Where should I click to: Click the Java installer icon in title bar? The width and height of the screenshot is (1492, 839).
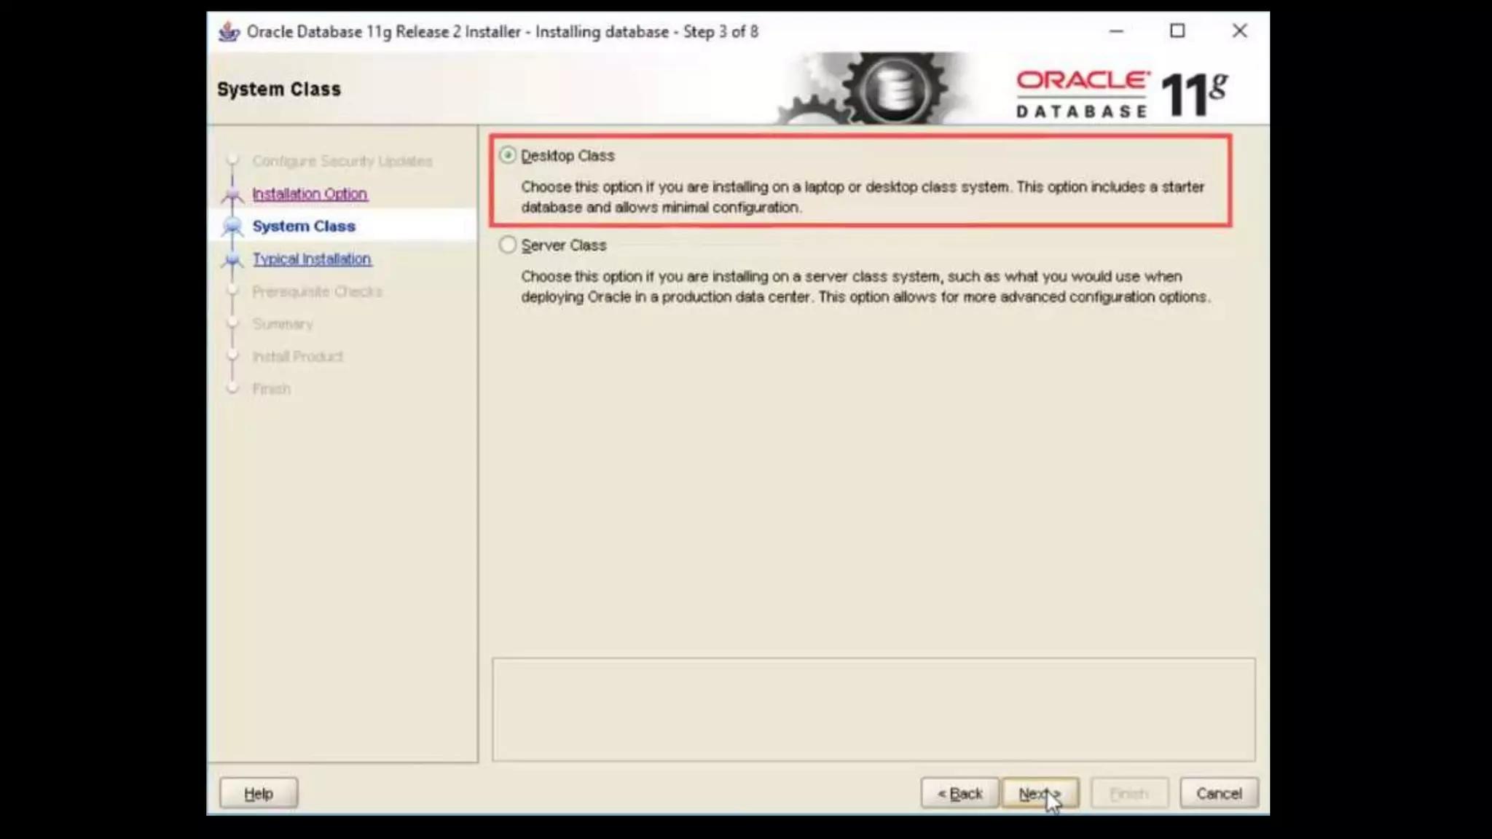(229, 32)
